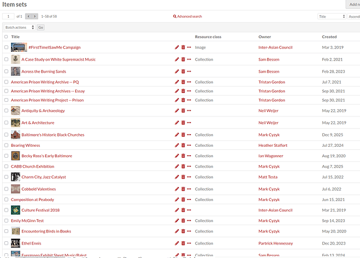360x258 pixels.
Task: Select the Bearing Witness row checkbox
Action: [6, 145]
